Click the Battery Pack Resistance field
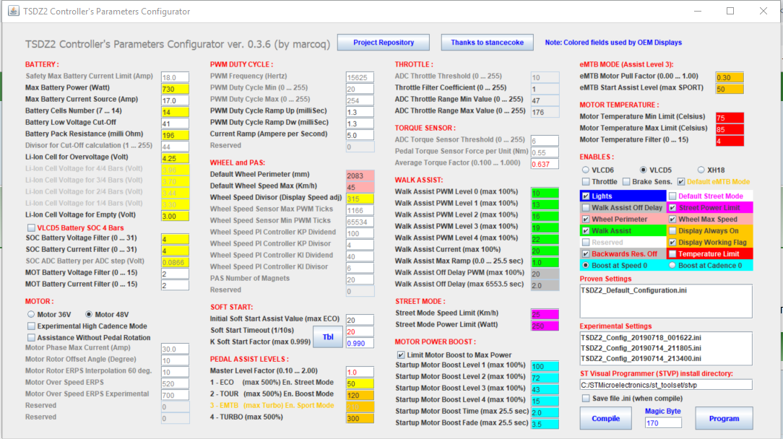This screenshot has height=439, width=783. (176, 135)
